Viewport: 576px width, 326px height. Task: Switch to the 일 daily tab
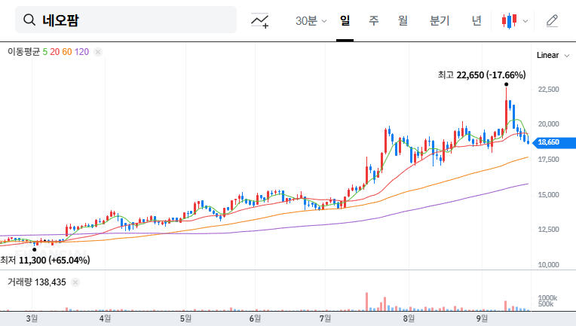pos(345,21)
